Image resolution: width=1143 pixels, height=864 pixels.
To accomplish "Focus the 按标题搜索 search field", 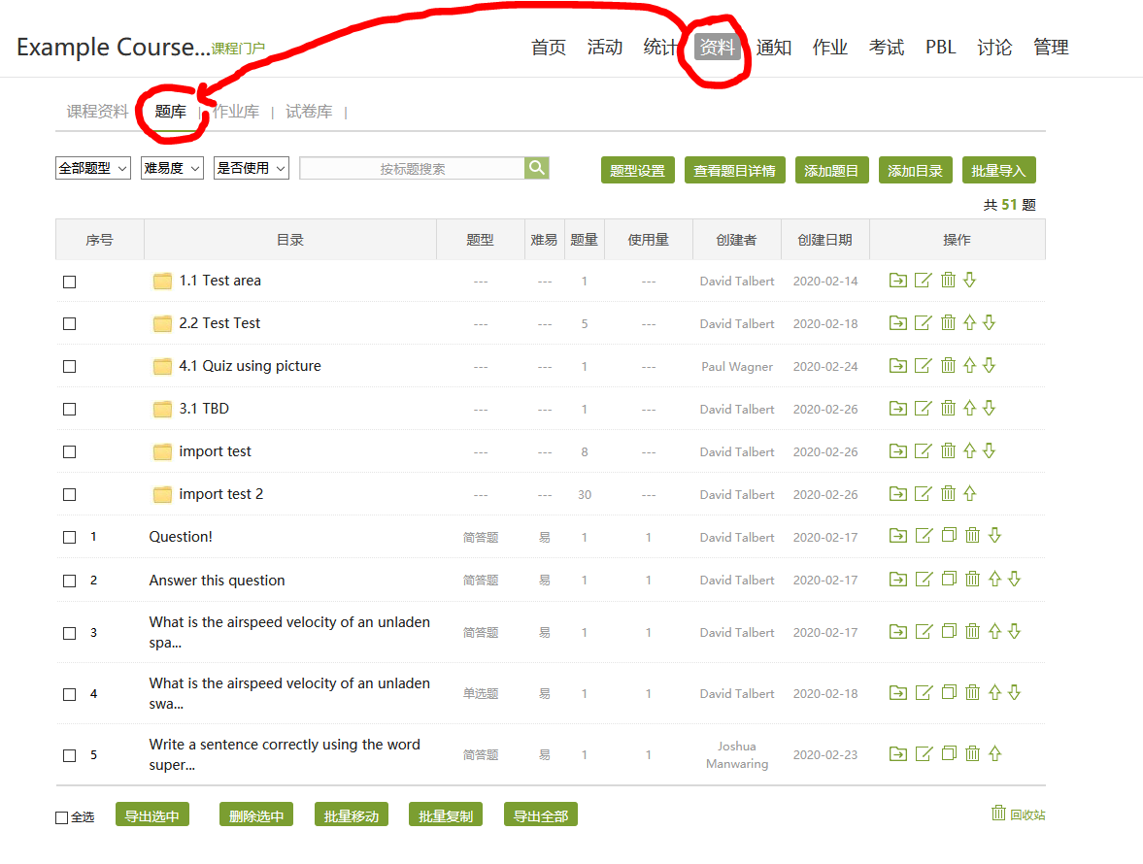I will point(412,169).
